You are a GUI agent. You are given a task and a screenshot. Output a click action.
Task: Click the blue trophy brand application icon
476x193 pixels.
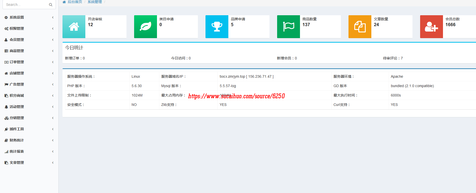coord(217,27)
